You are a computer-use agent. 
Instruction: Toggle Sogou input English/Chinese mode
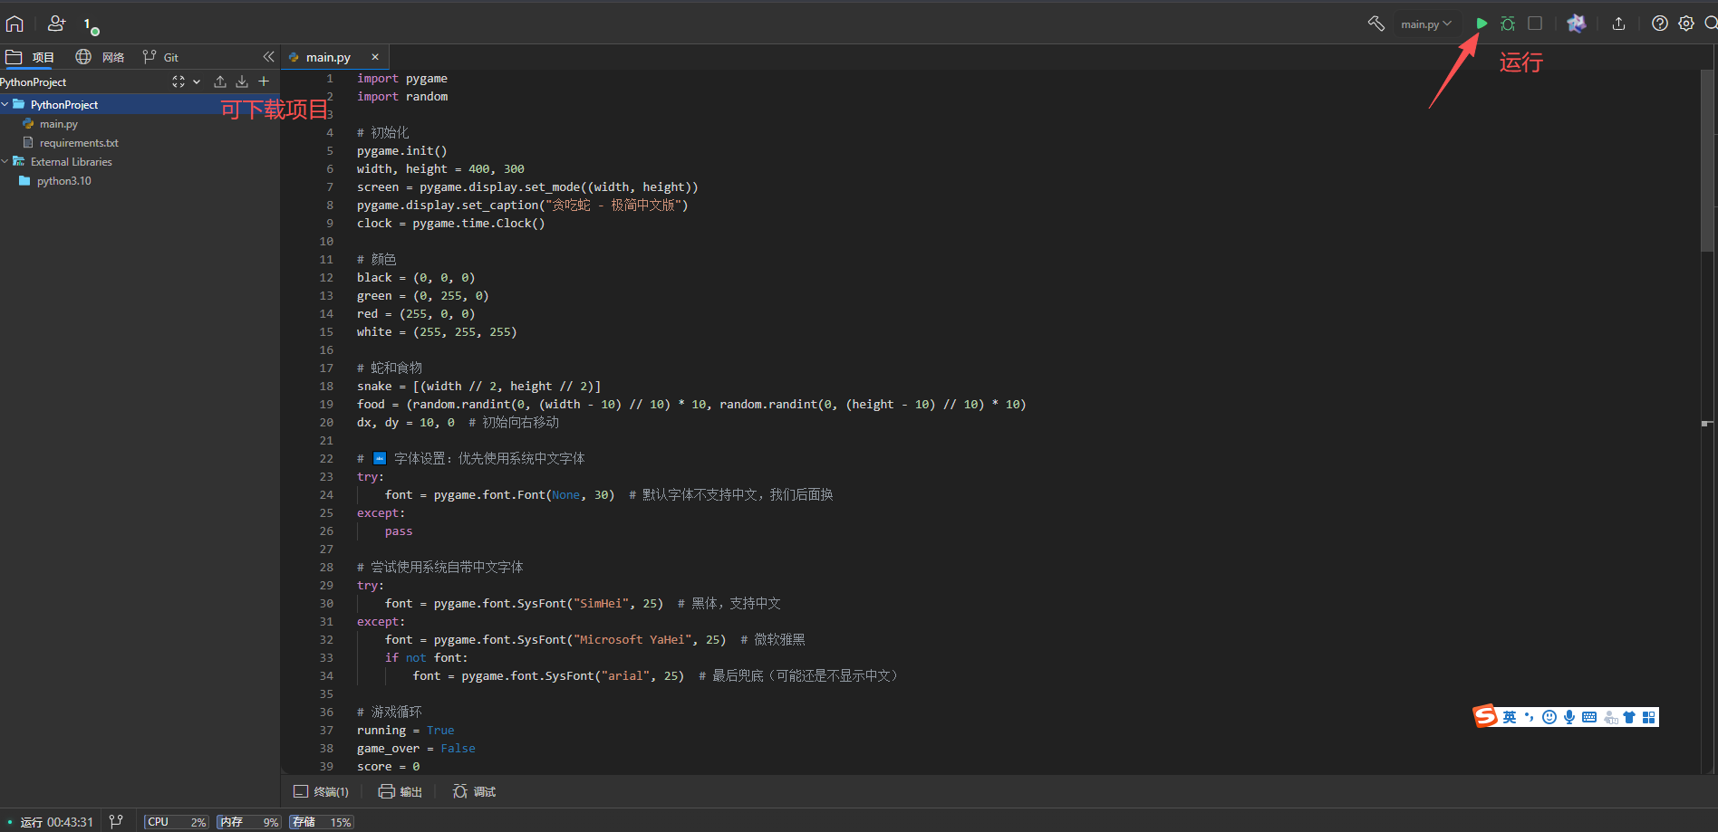(x=1510, y=717)
